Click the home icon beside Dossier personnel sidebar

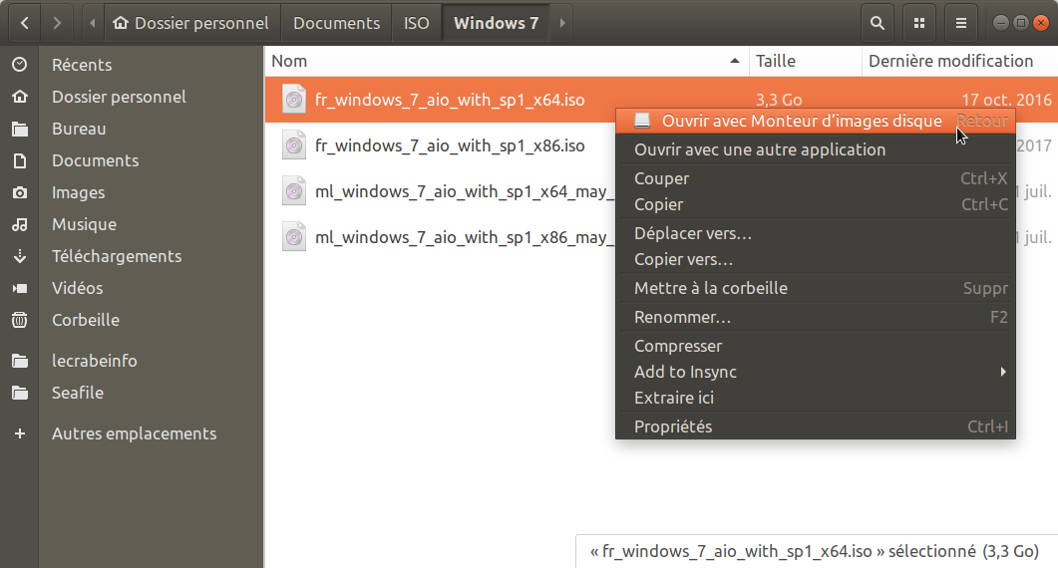point(20,97)
